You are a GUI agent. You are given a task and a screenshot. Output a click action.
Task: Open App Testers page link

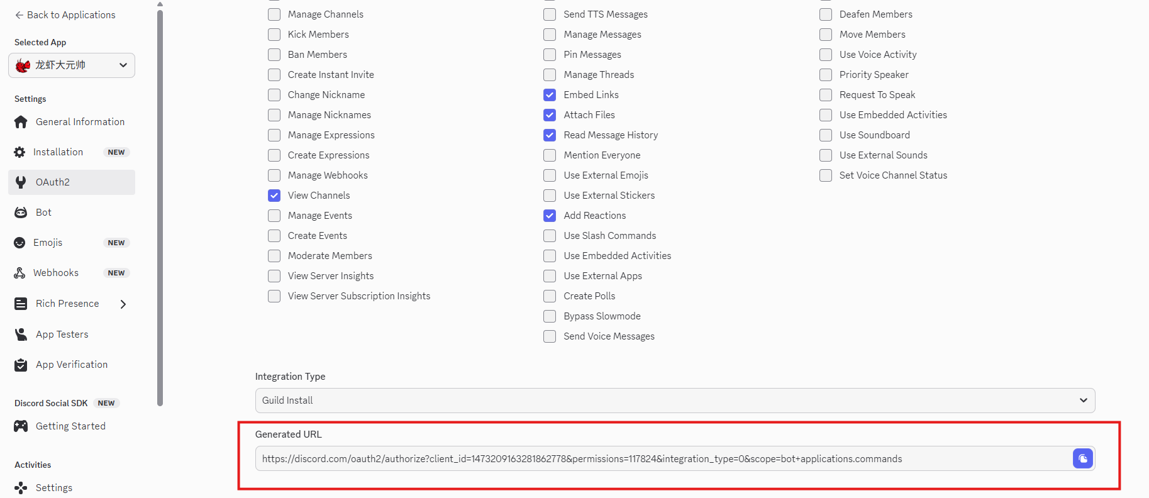pos(72,335)
